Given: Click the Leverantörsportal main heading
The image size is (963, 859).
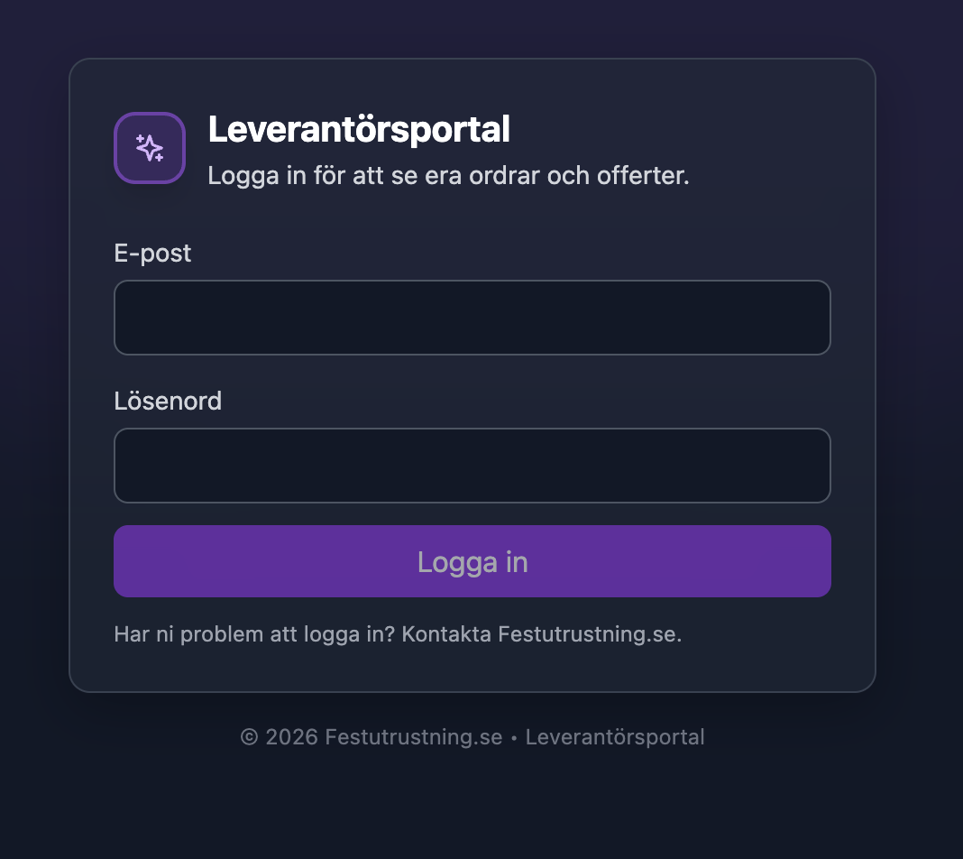Looking at the screenshot, I should (359, 129).
